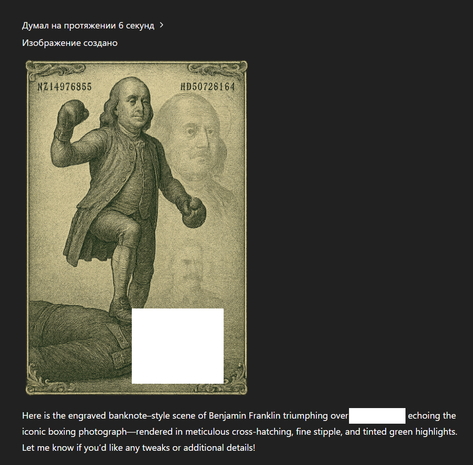
Task: Click the HD50728164 serial number on image
Action: click(208, 87)
